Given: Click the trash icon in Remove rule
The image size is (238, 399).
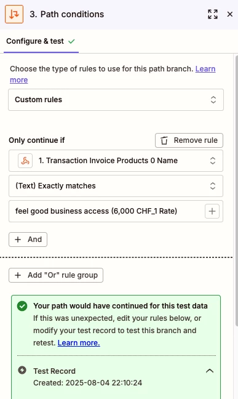Looking at the screenshot, I should (164, 140).
